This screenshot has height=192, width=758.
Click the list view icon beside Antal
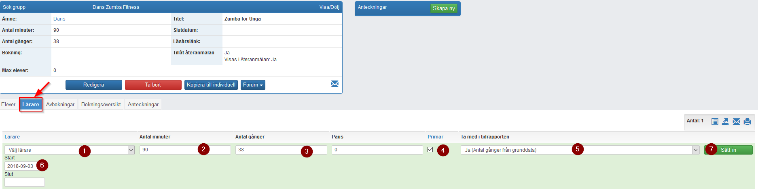pos(715,122)
